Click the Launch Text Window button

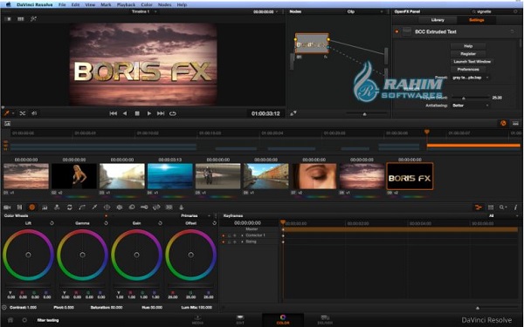point(472,61)
